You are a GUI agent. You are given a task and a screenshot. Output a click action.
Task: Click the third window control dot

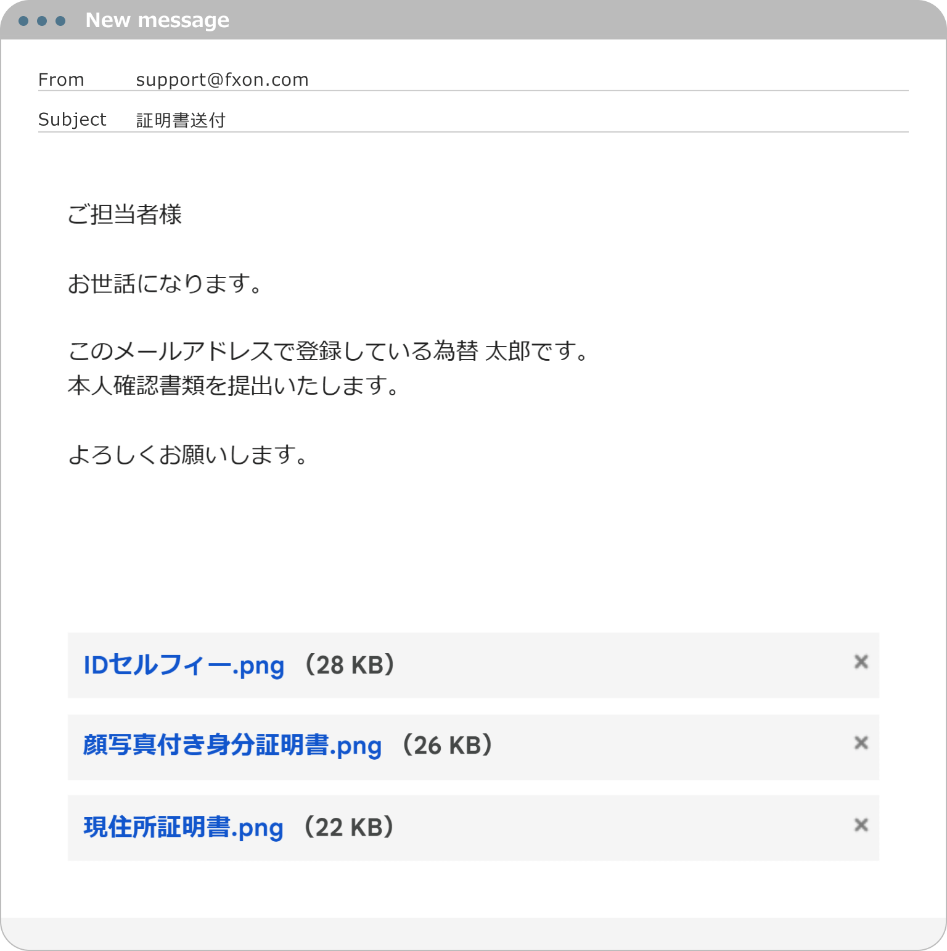pyautogui.click(x=60, y=21)
